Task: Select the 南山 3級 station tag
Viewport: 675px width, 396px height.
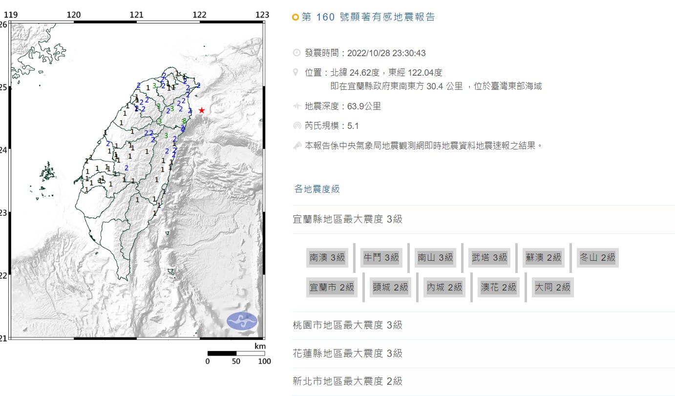Action: [435, 257]
